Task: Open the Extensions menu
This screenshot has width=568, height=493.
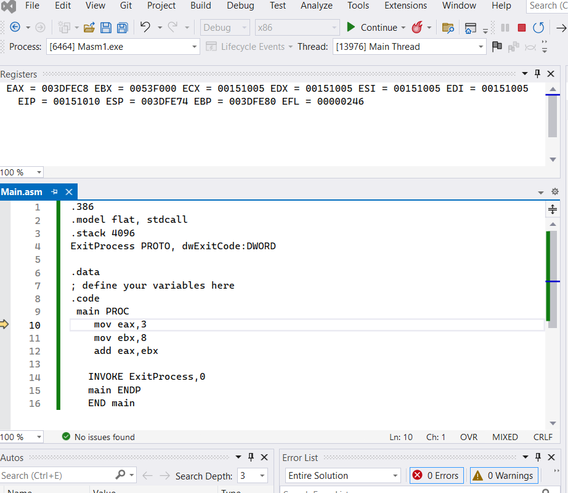Action: (406, 6)
